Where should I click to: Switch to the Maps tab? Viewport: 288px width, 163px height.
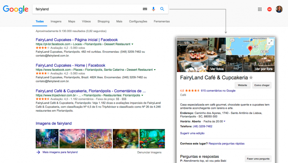tap(72, 21)
